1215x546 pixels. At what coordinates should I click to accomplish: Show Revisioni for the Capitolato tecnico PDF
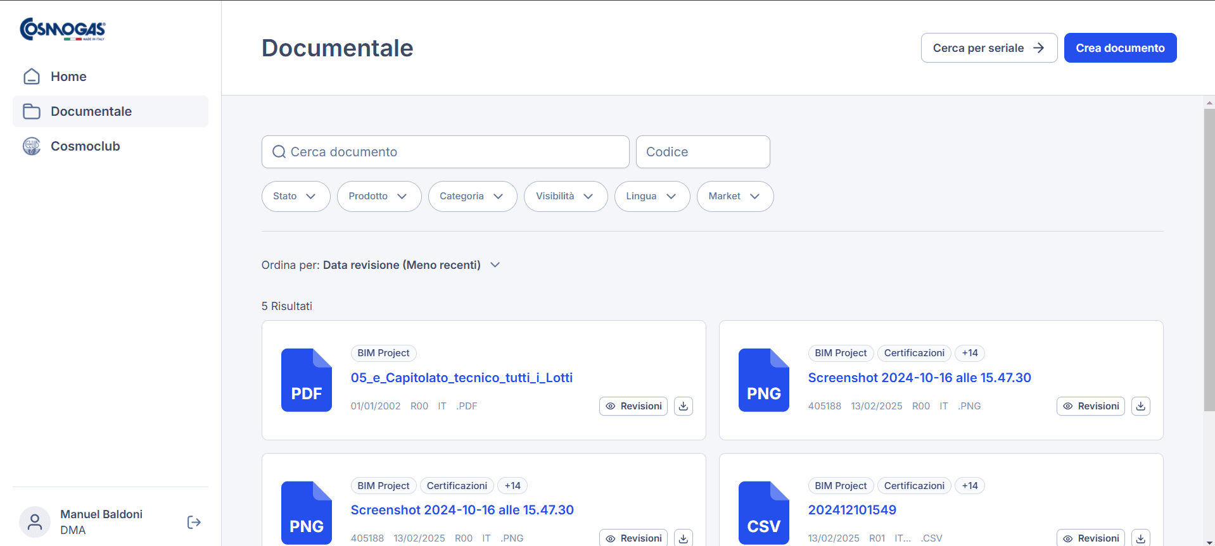click(633, 406)
